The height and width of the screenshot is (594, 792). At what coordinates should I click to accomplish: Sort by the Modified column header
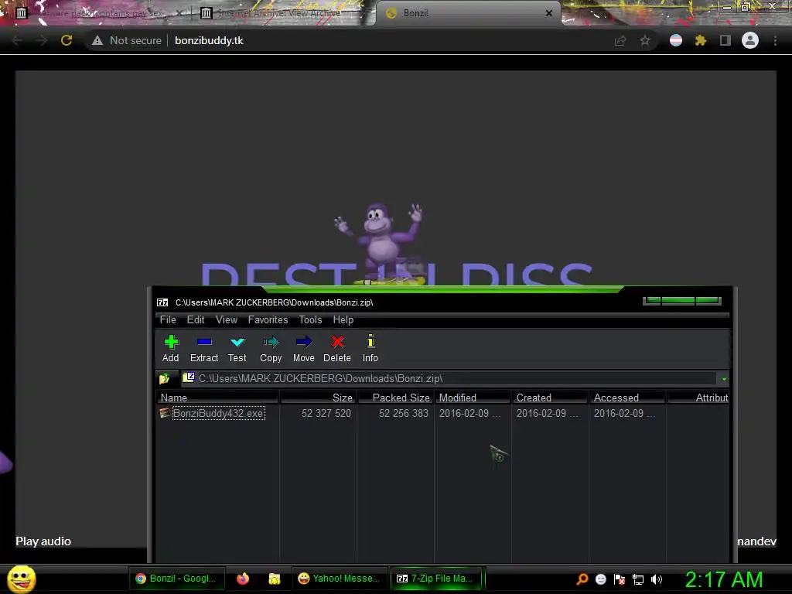click(x=473, y=398)
